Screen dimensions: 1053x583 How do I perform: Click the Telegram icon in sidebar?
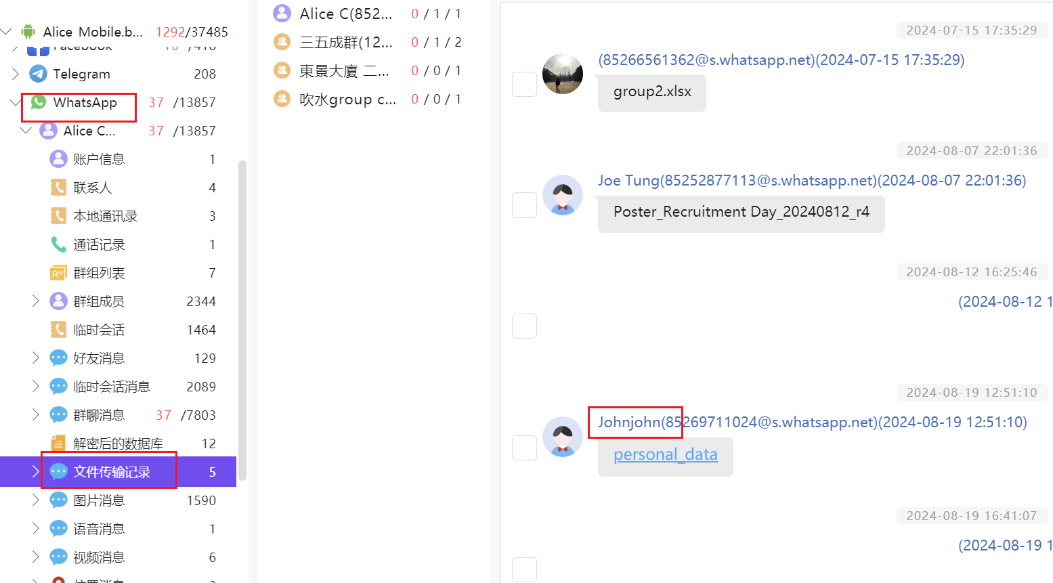click(x=39, y=74)
